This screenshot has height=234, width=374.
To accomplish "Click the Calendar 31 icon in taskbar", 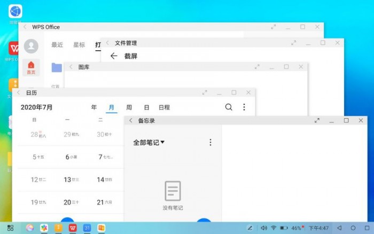I will pyautogui.click(x=87, y=228).
